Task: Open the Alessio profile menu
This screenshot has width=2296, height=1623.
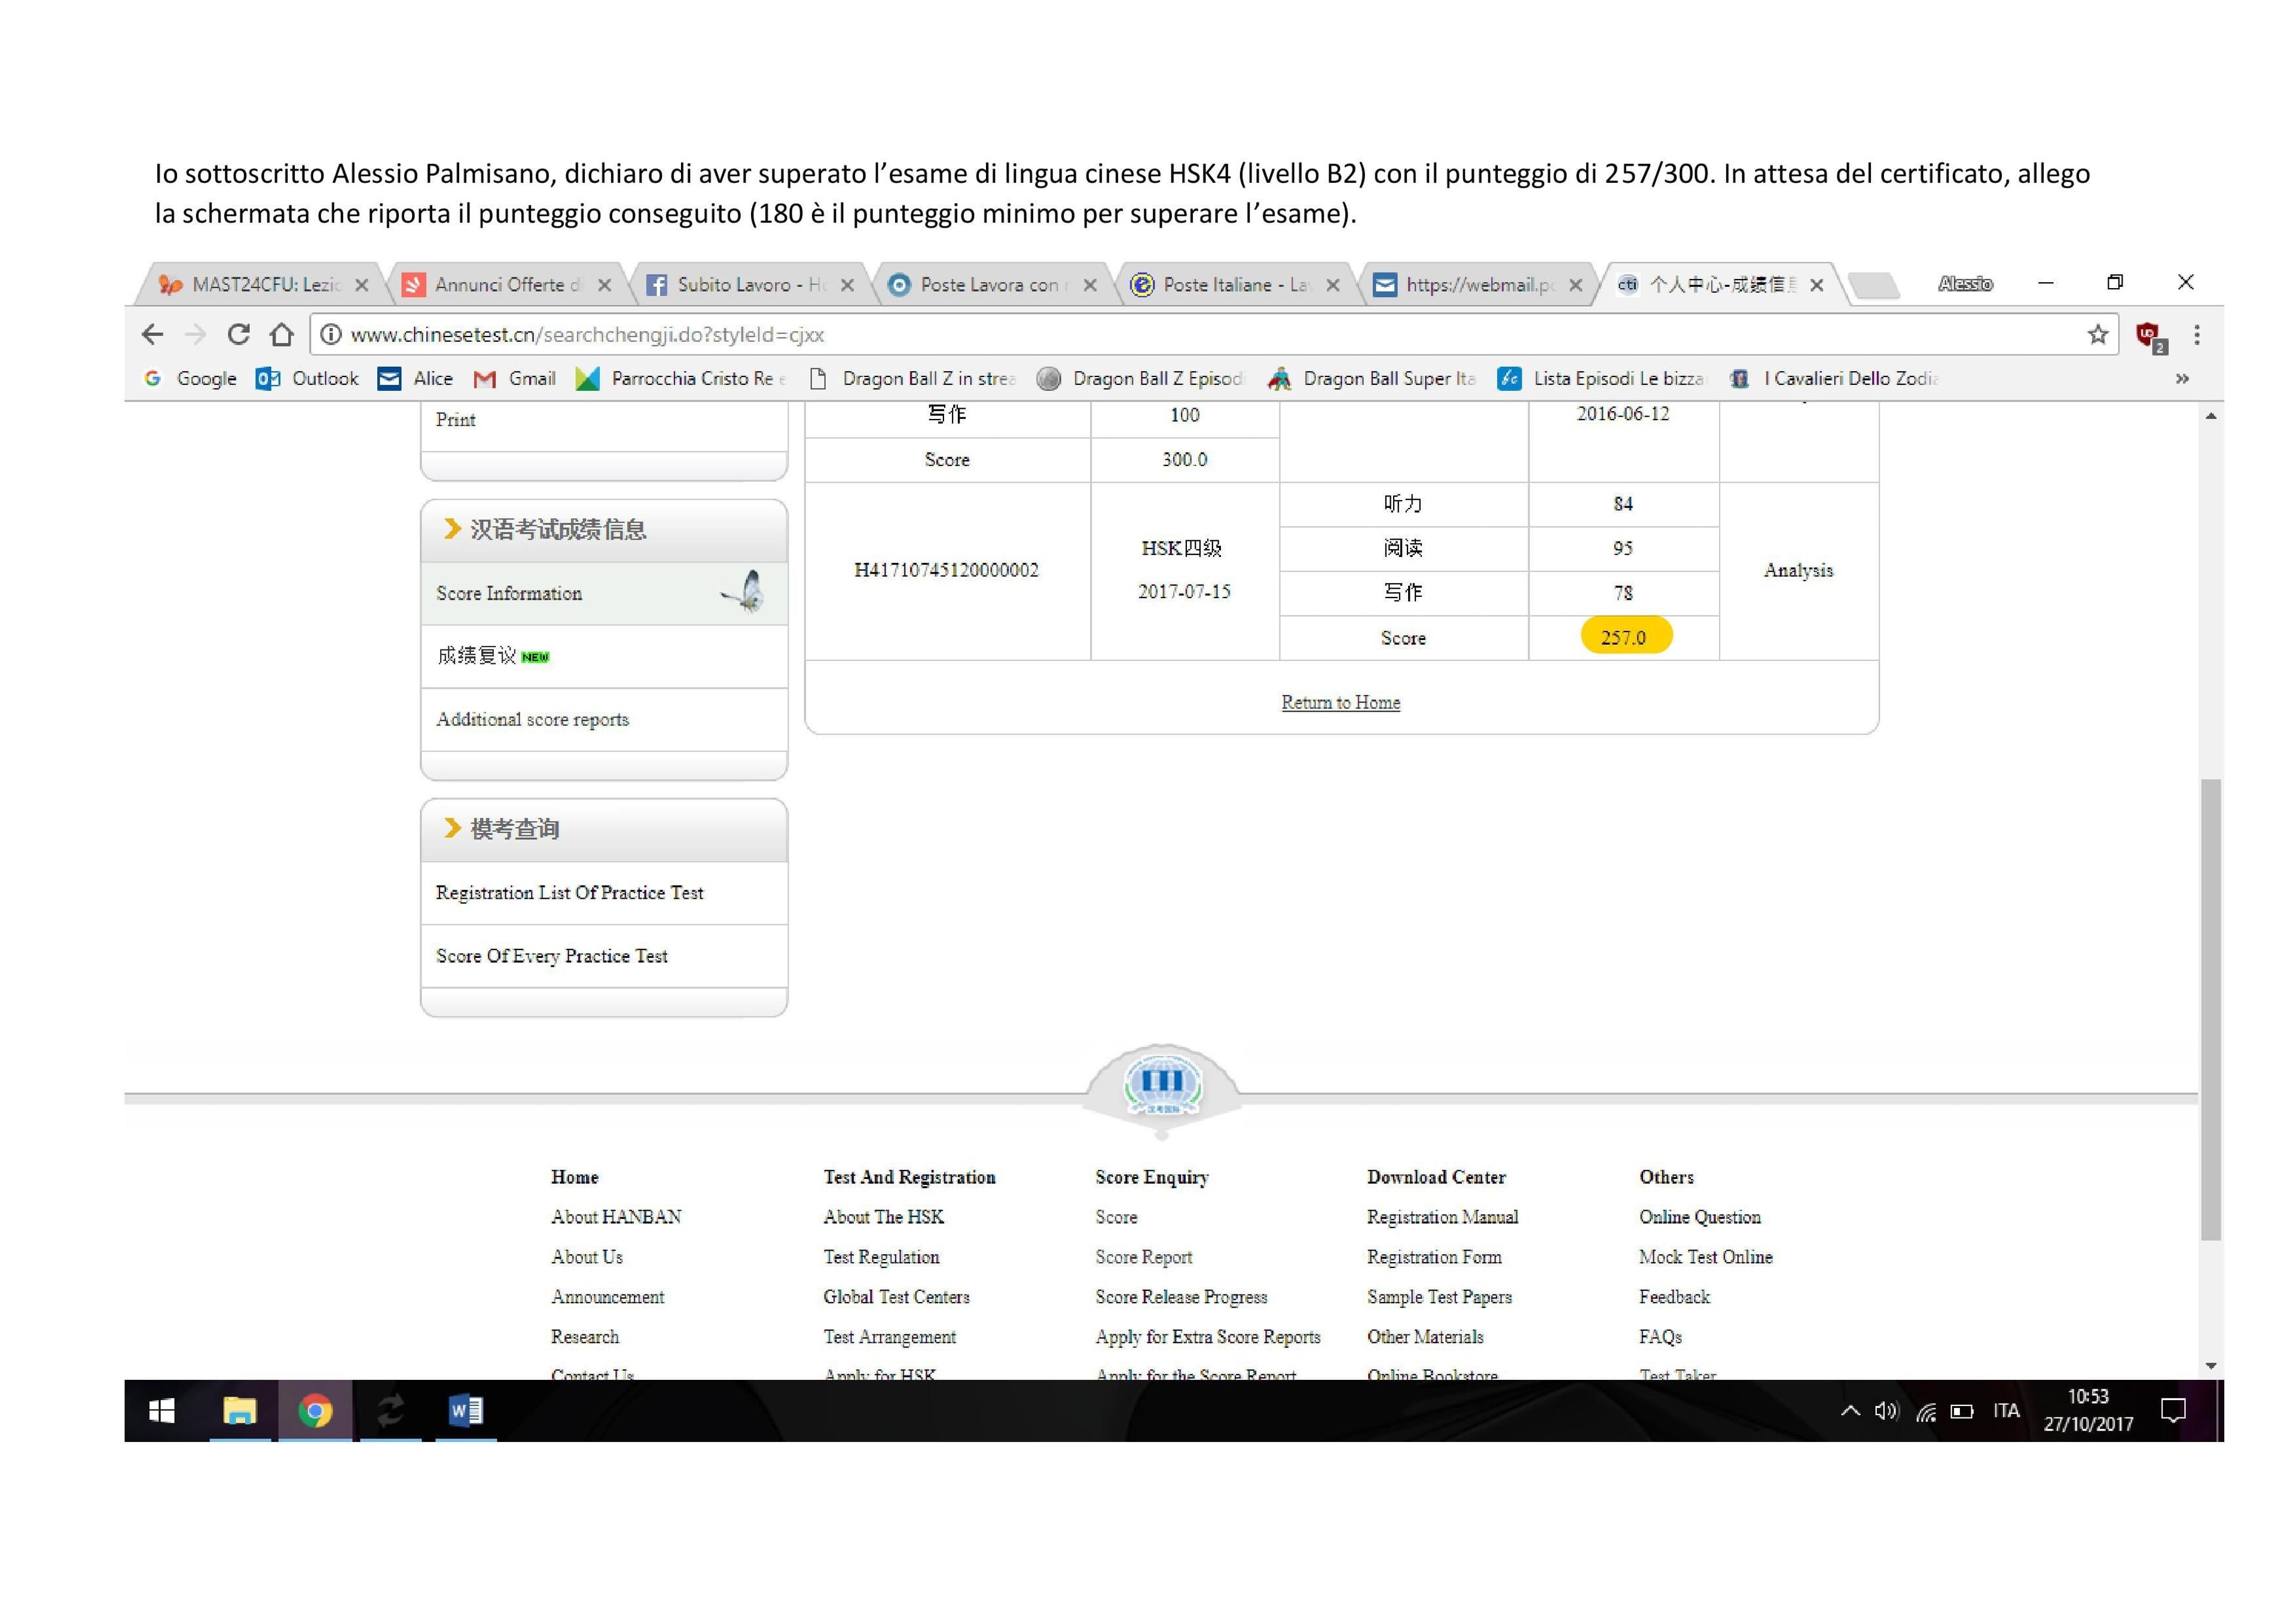Action: (1965, 284)
